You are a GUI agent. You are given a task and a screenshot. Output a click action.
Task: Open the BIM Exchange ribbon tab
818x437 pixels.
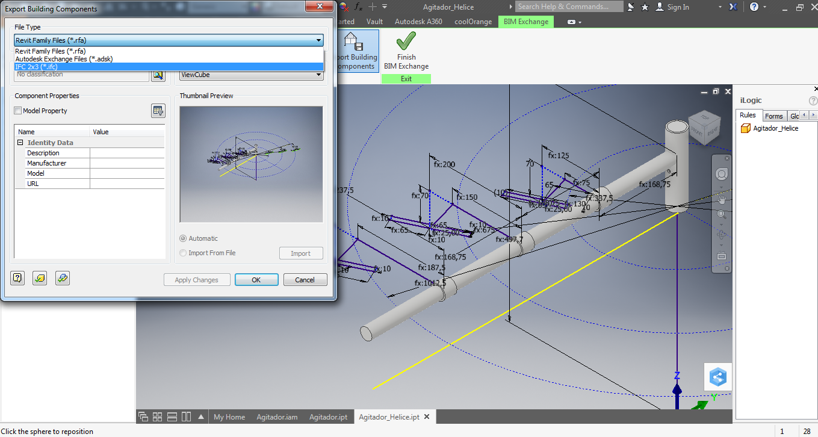point(526,22)
